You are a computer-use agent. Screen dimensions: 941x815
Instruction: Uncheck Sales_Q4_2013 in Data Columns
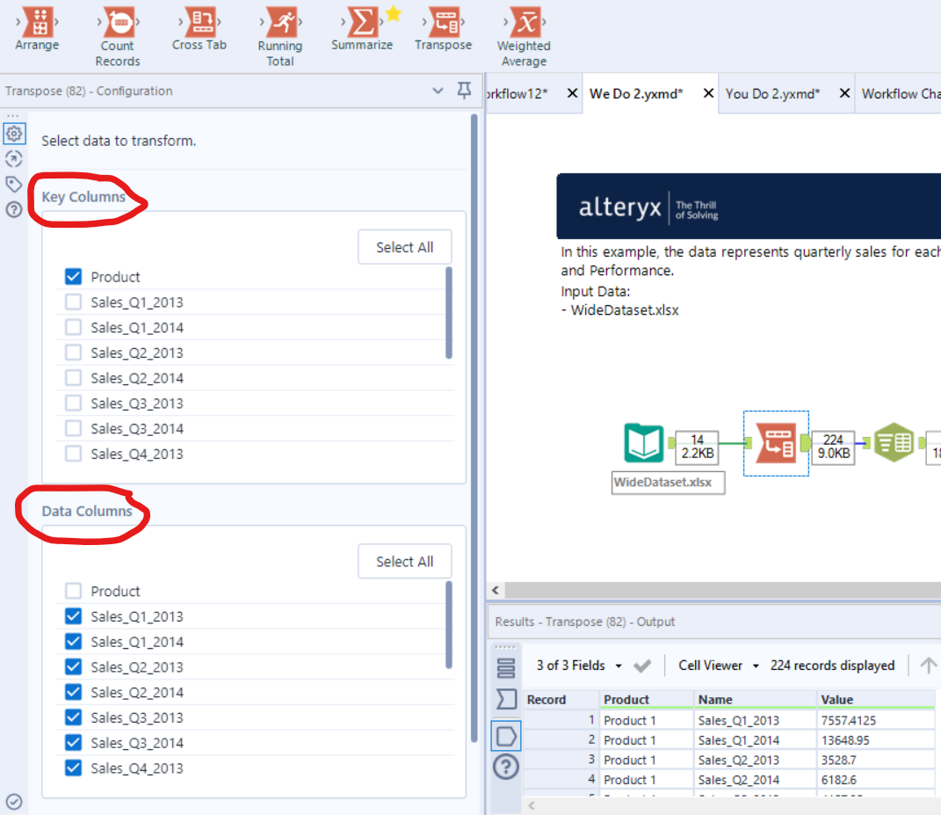coord(73,768)
